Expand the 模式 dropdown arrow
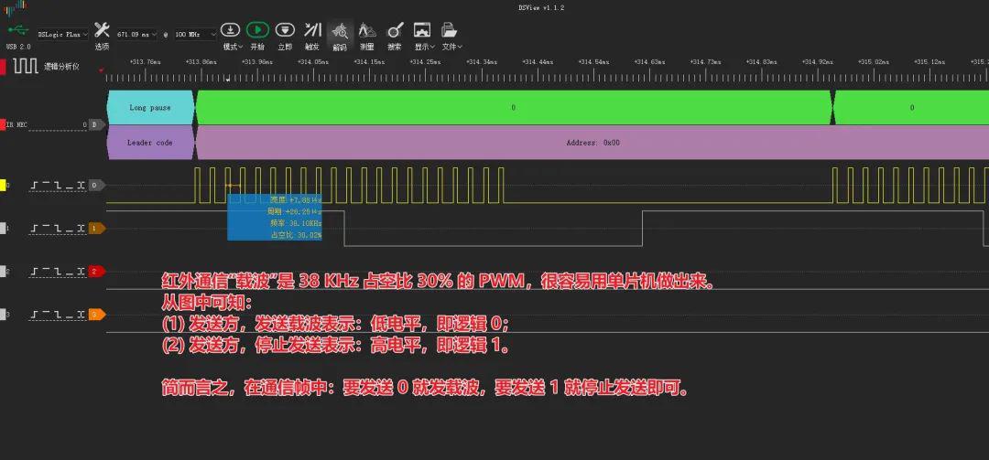The width and height of the screenshot is (989, 460). click(241, 47)
